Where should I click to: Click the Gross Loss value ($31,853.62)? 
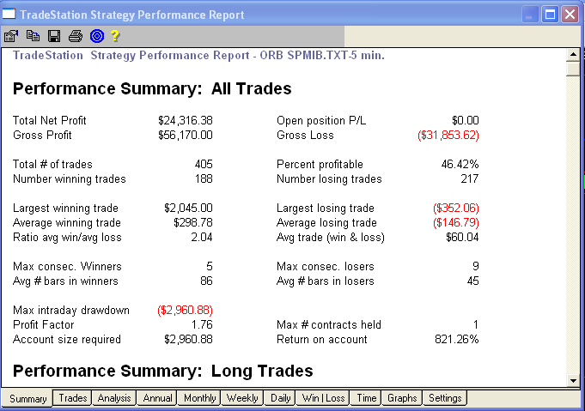tap(448, 135)
